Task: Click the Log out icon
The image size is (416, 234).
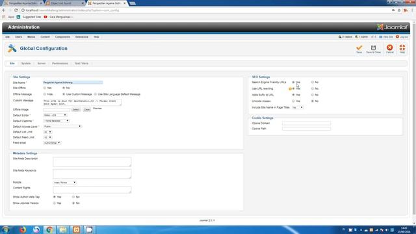Action: pos(397,37)
